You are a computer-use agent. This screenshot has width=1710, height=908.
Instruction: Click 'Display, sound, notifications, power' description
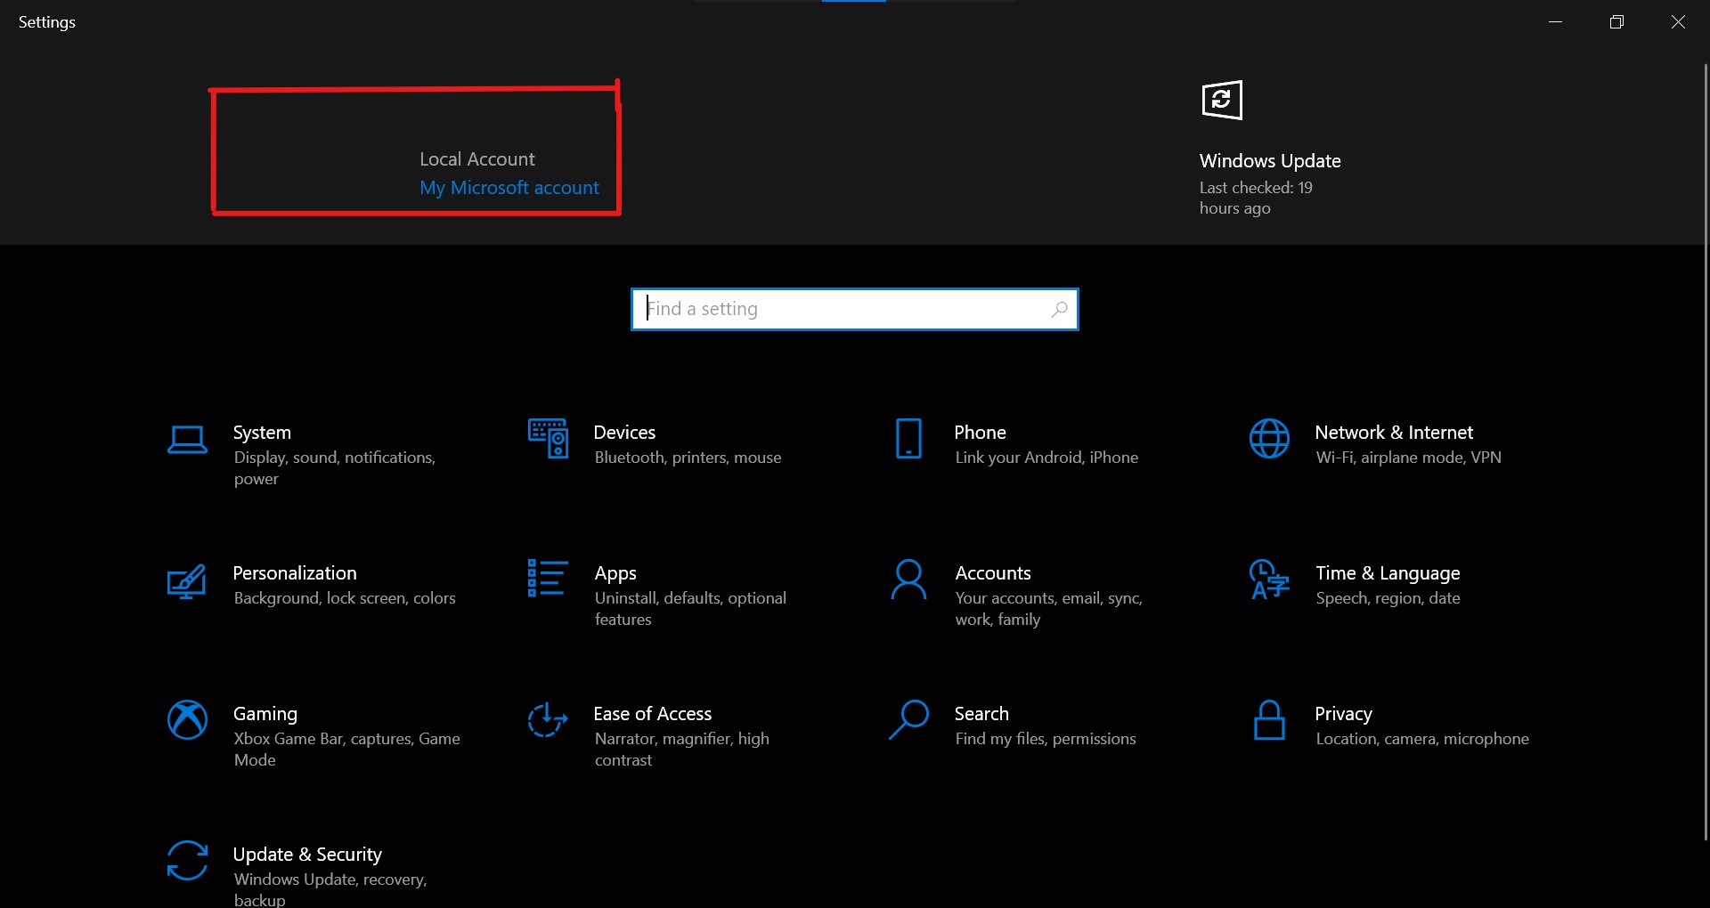335,468
